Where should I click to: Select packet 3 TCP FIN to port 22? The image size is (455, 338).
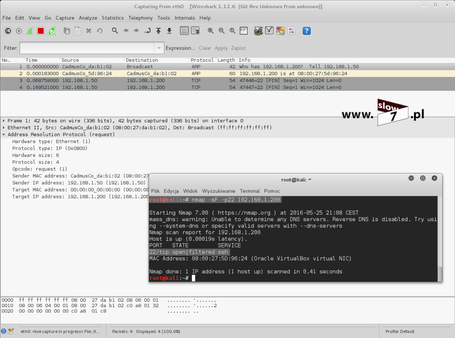pyautogui.click(x=227, y=81)
